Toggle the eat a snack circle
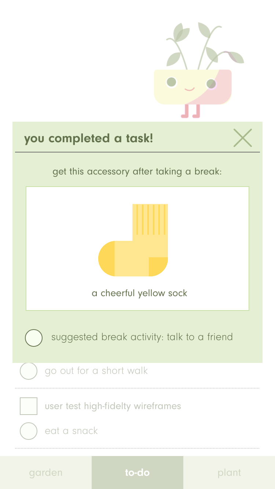This screenshot has height=489, width=275. [29, 431]
